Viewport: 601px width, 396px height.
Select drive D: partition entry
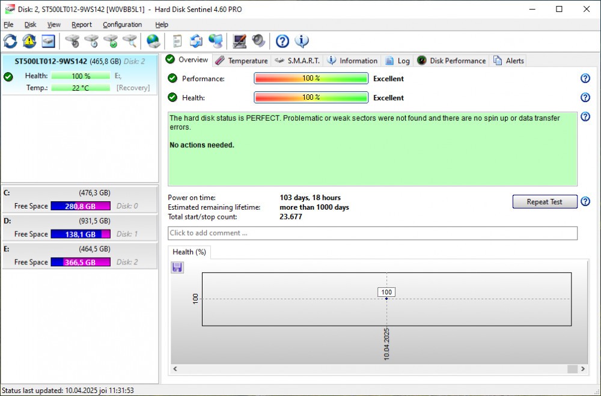point(79,228)
